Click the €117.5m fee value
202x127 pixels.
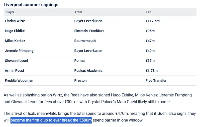coord(153,21)
